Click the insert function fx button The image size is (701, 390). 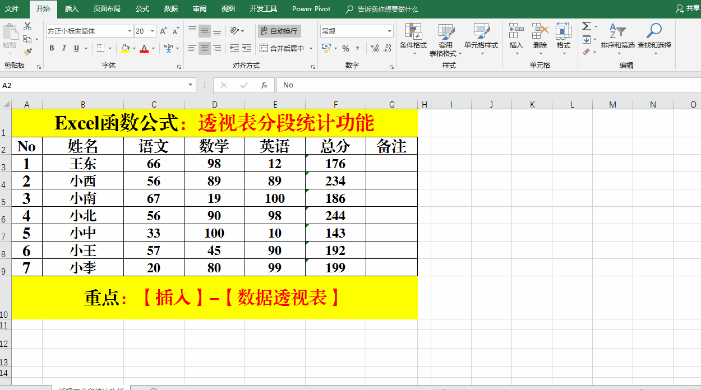click(x=264, y=85)
